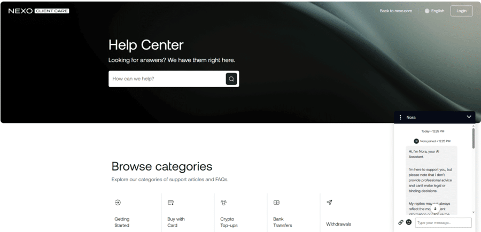481x232 pixels.
Task: Click the Crypto Top-ups category icon
Action: click(x=223, y=203)
